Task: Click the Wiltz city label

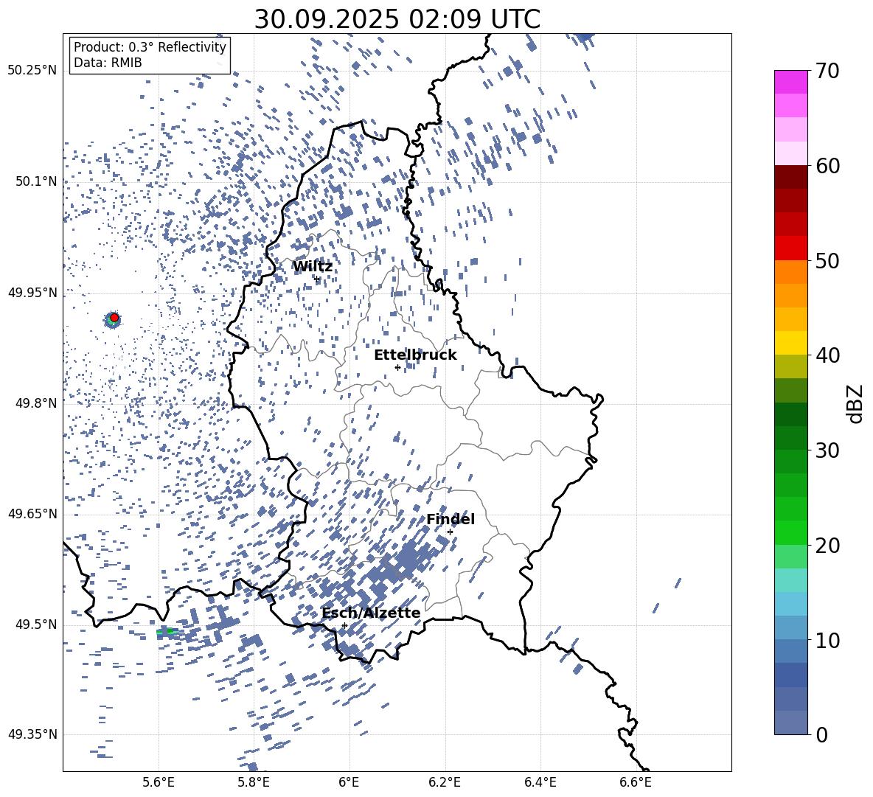Action: point(313,267)
